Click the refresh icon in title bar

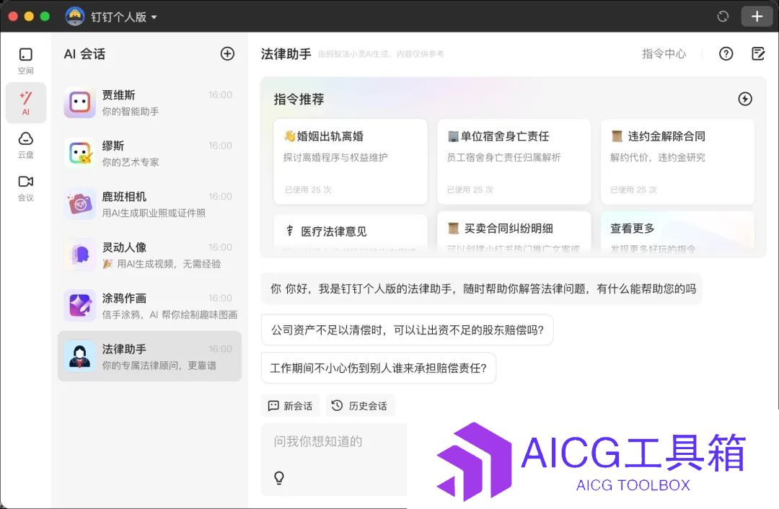click(x=723, y=17)
